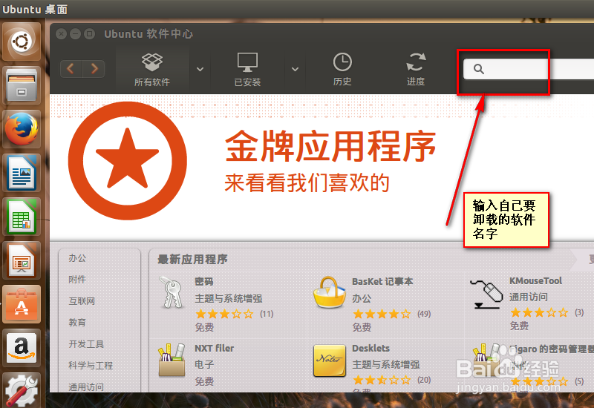Open the 附件 (Accessories) category

click(77, 280)
